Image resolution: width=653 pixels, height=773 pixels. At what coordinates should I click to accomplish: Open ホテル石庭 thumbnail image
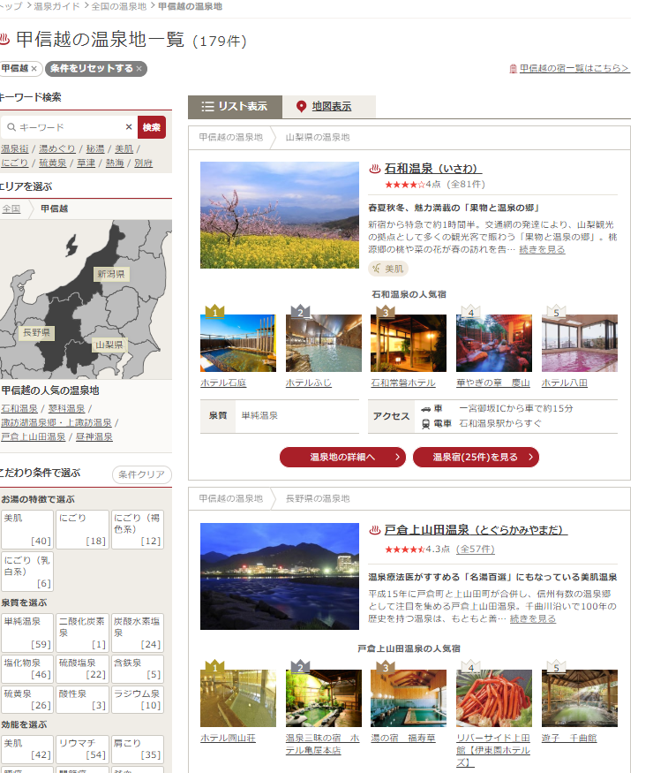(x=238, y=343)
